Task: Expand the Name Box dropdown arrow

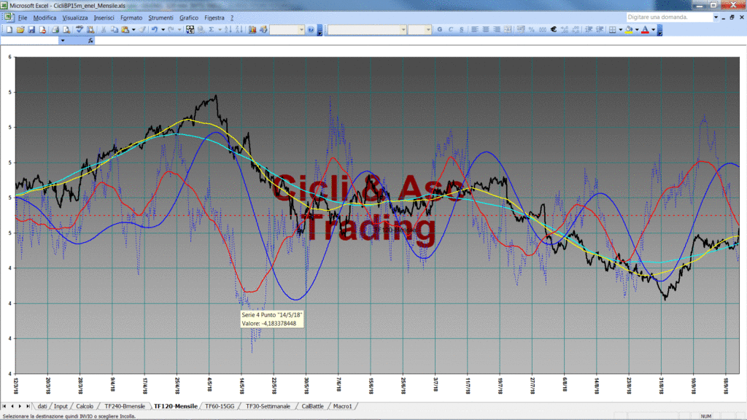Action: (63, 41)
